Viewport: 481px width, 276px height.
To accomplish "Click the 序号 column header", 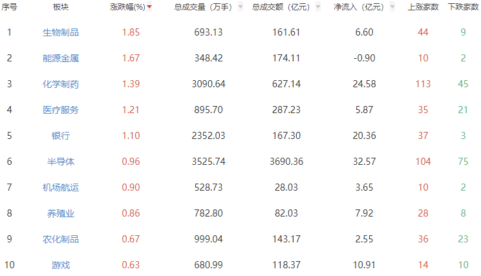I will tap(9, 7).
